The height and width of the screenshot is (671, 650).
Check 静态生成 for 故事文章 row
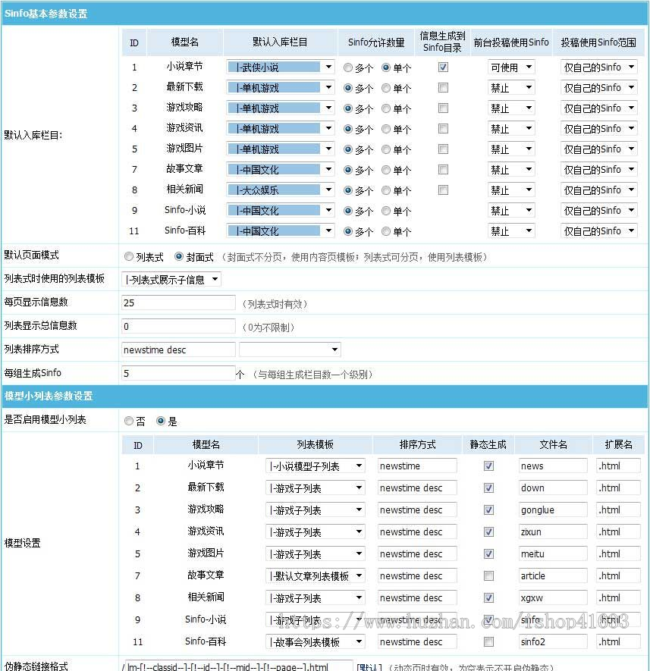tap(488, 575)
